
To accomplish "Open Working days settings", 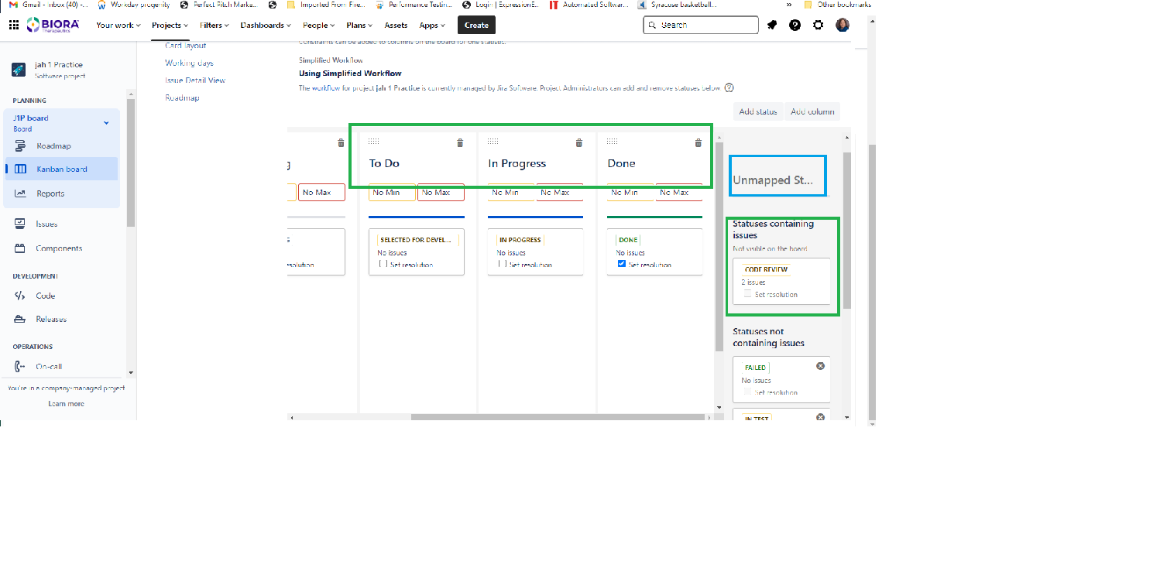I will point(189,63).
